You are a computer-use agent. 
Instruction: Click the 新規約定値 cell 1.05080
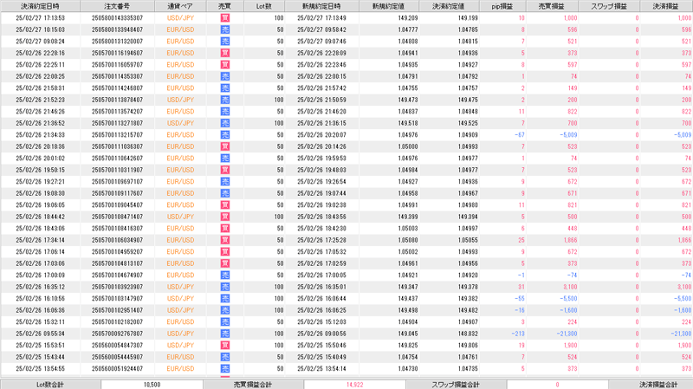coord(407,240)
